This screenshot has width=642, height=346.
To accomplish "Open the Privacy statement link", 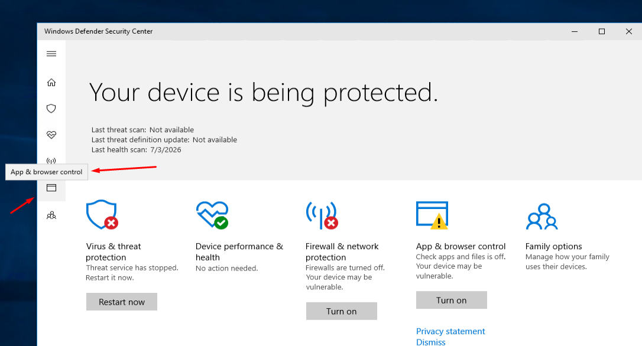I will tap(450, 331).
